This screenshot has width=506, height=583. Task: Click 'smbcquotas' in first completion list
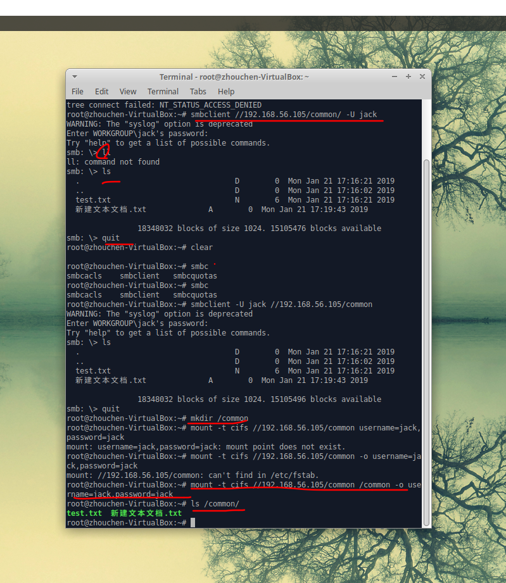pos(195,276)
